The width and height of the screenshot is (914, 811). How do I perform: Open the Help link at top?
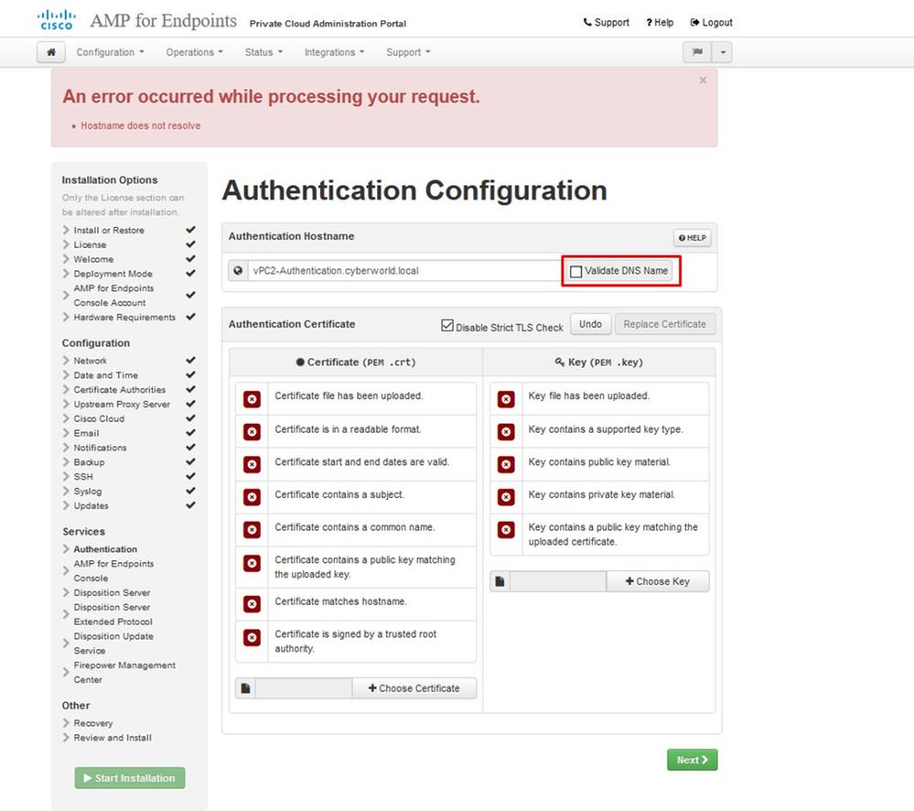pos(660,22)
